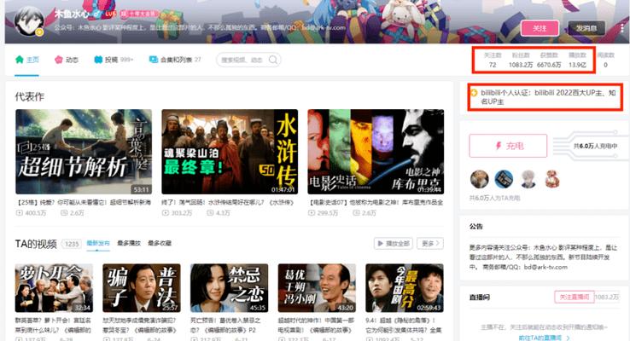The image size is (630, 341).
Task: Click the 粉丝数 1083.2万 stat
Action: pos(521,60)
